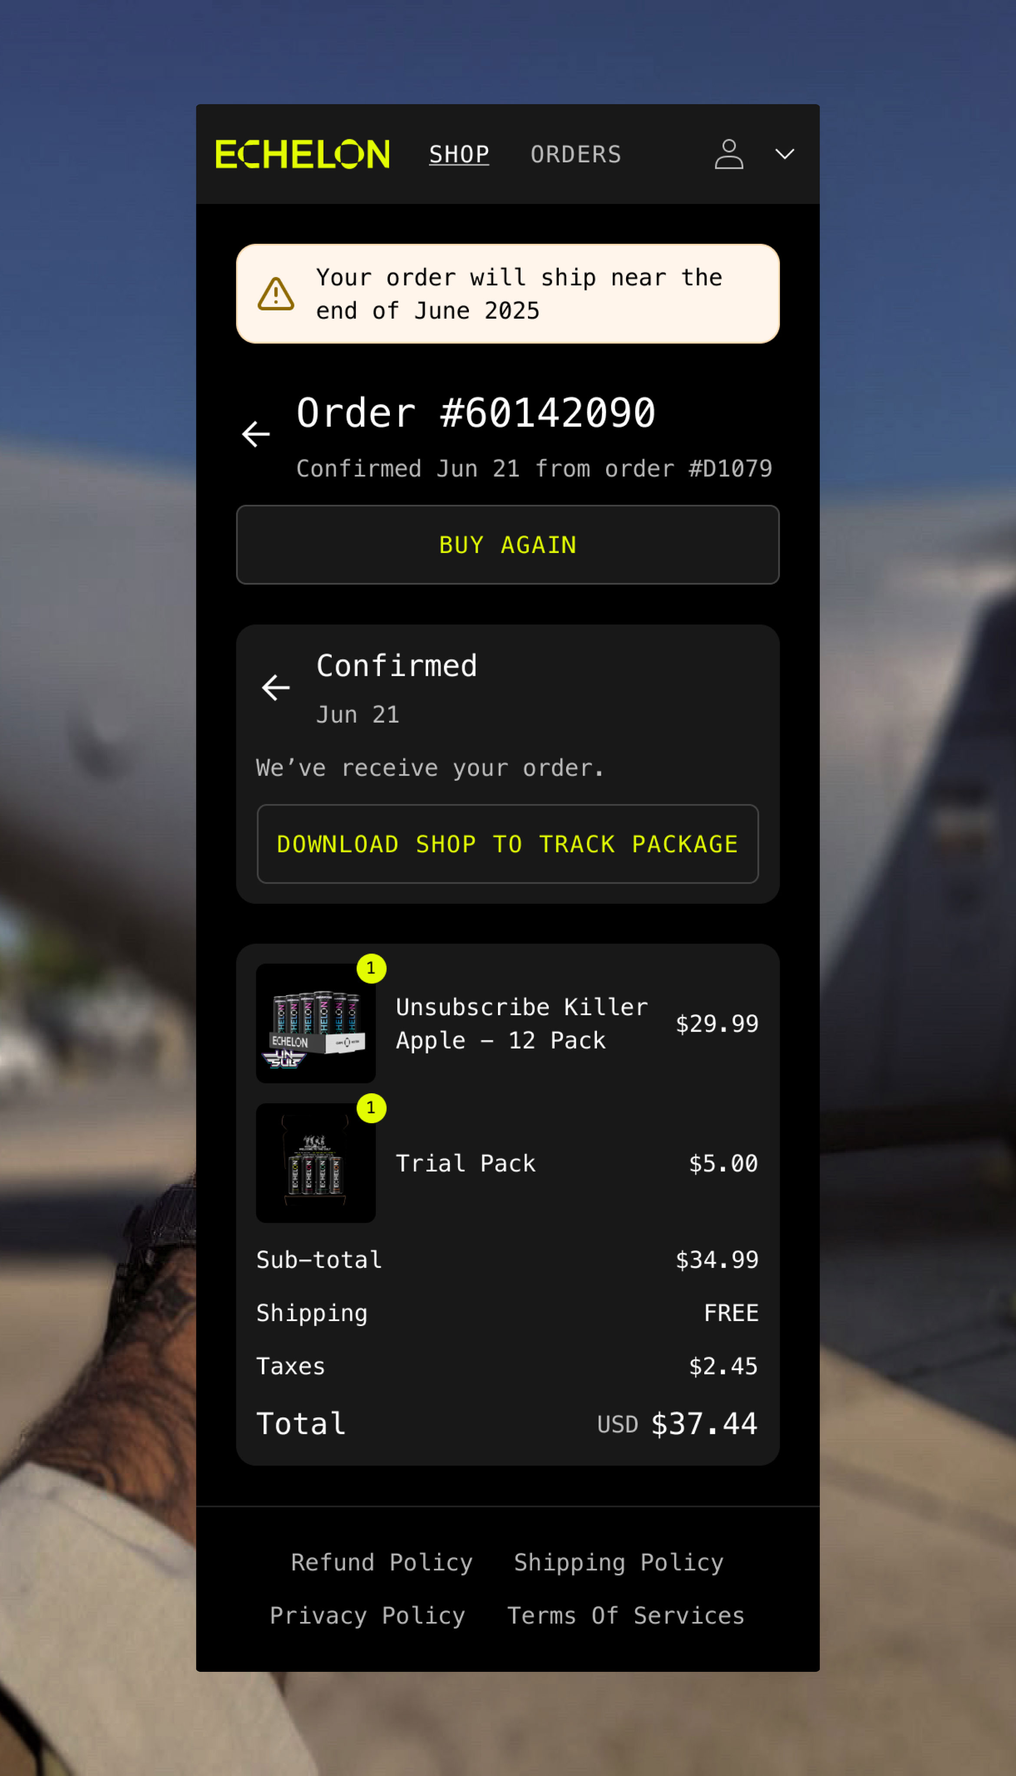
Task: Click back arrow next to Confirmed status
Action: tap(276, 687)
